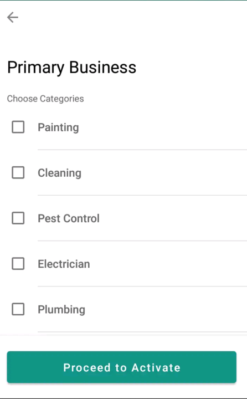This screenshot has height=399, width=247.
Task: Tap the Pest Control label
Action: click(x=69, y=218)
